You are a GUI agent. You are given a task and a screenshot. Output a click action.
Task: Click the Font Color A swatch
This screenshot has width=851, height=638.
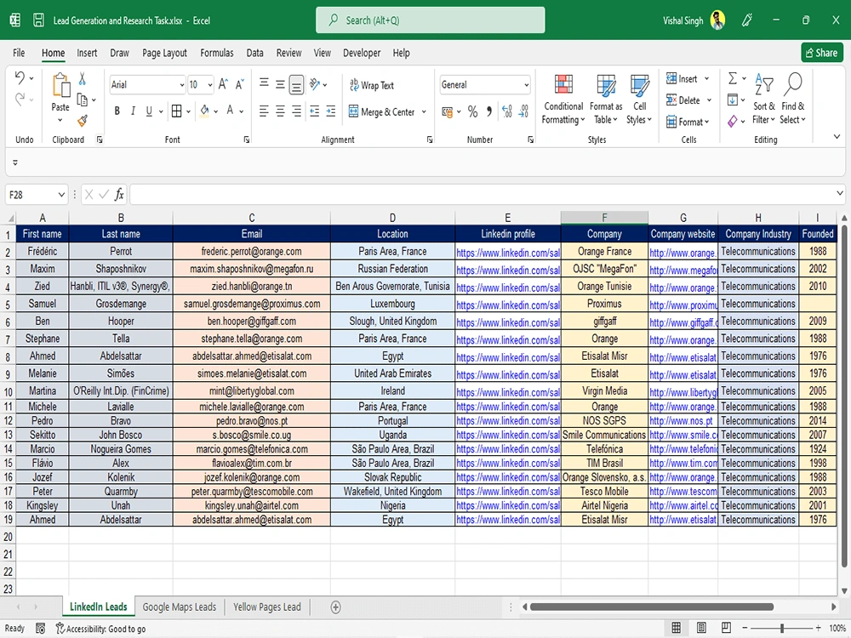(x=230, y=111)
